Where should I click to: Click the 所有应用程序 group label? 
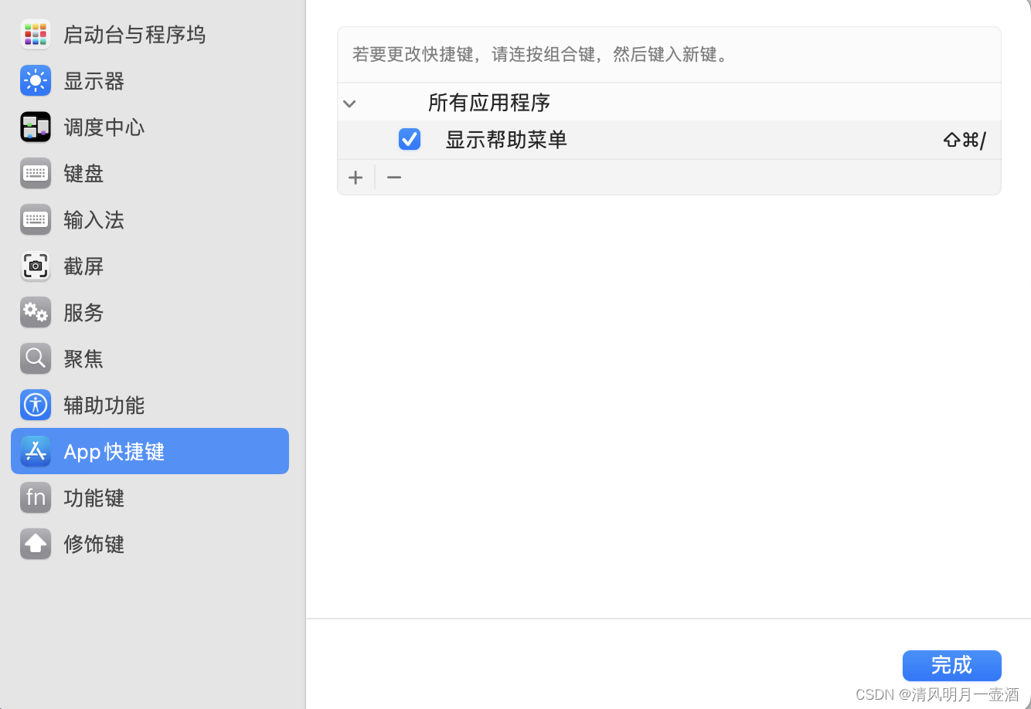(x=489, y=103)
